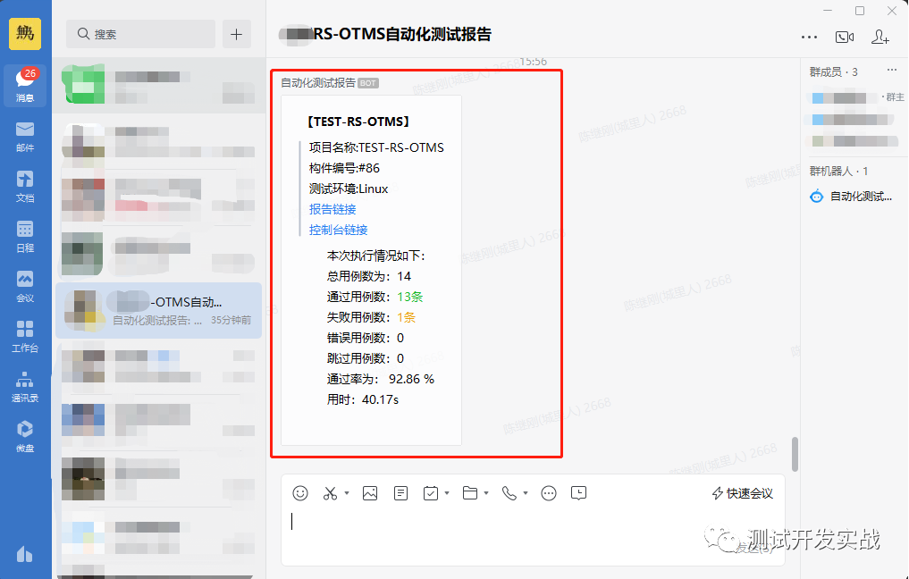
Task: Open group members more options (three dots)
Action: click(x=892, y=70)
